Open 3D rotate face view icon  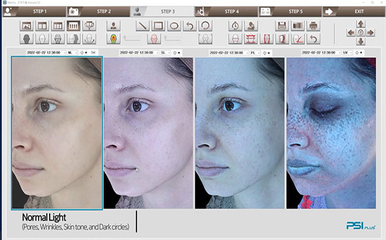90,25
